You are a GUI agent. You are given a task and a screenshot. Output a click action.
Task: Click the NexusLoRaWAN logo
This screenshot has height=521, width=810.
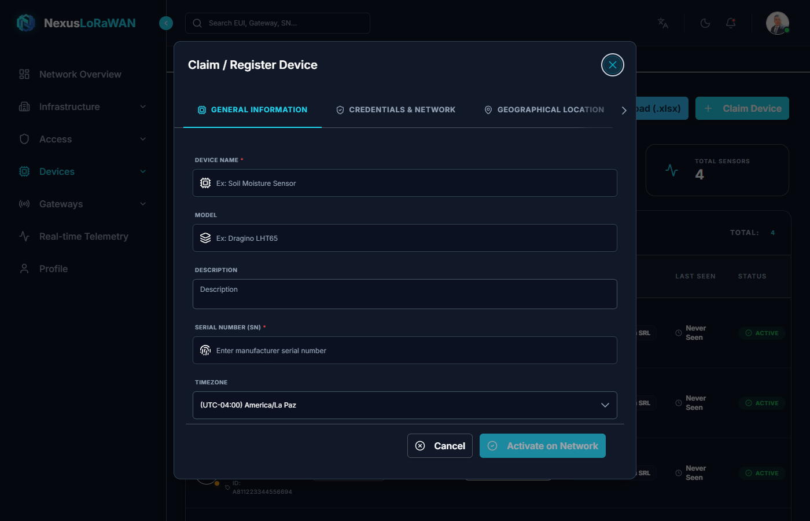(76, 23)
